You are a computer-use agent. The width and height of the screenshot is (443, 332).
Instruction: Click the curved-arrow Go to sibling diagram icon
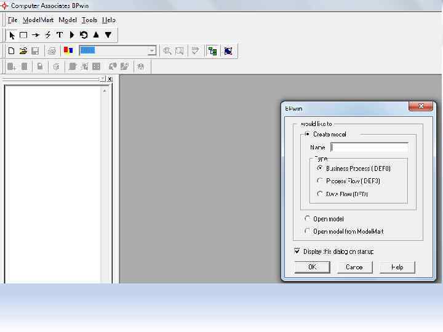coord(84,35)
